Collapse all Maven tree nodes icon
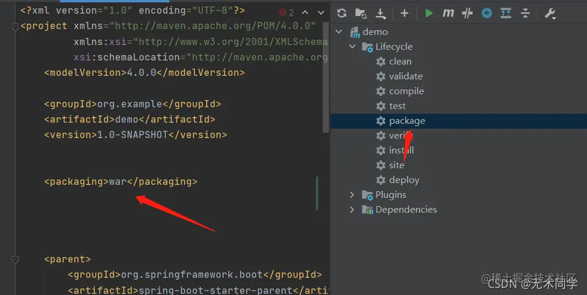 coord(525,14)
